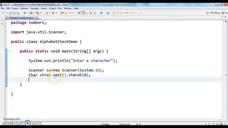
Task: Toggle Block Selection Mode icon
Action: pyautogui.click(x=91, y=13)
